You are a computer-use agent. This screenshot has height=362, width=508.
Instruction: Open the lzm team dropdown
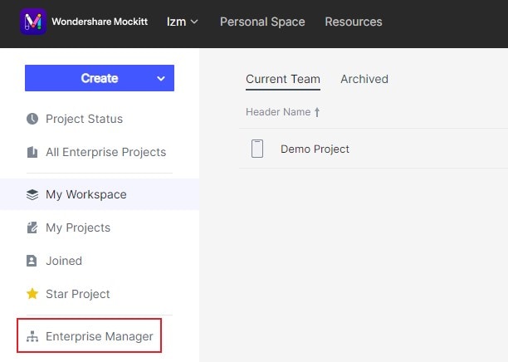[x=182, y=22]
